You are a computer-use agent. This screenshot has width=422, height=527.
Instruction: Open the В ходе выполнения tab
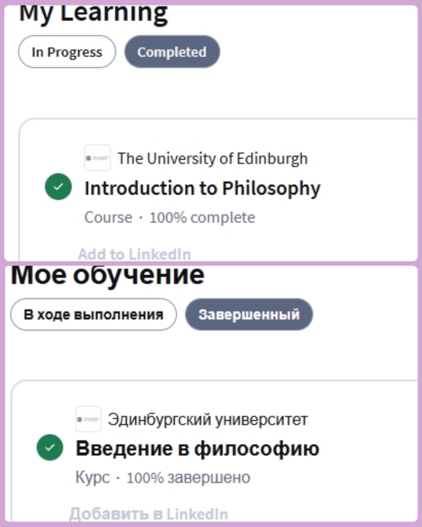[93, 315]
